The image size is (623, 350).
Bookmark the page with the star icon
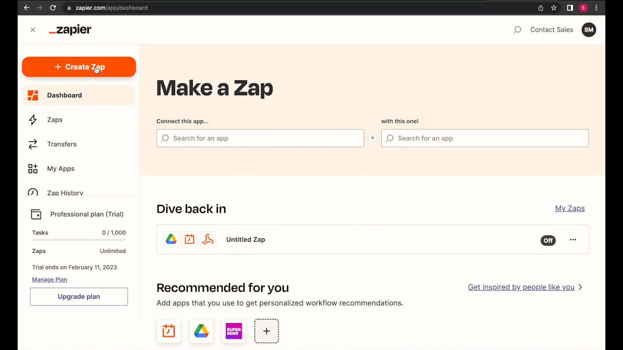tap(554, 8)
